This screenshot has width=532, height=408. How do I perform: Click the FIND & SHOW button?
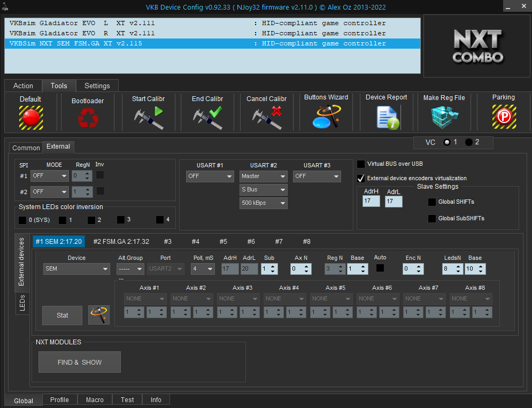[79, 362]
